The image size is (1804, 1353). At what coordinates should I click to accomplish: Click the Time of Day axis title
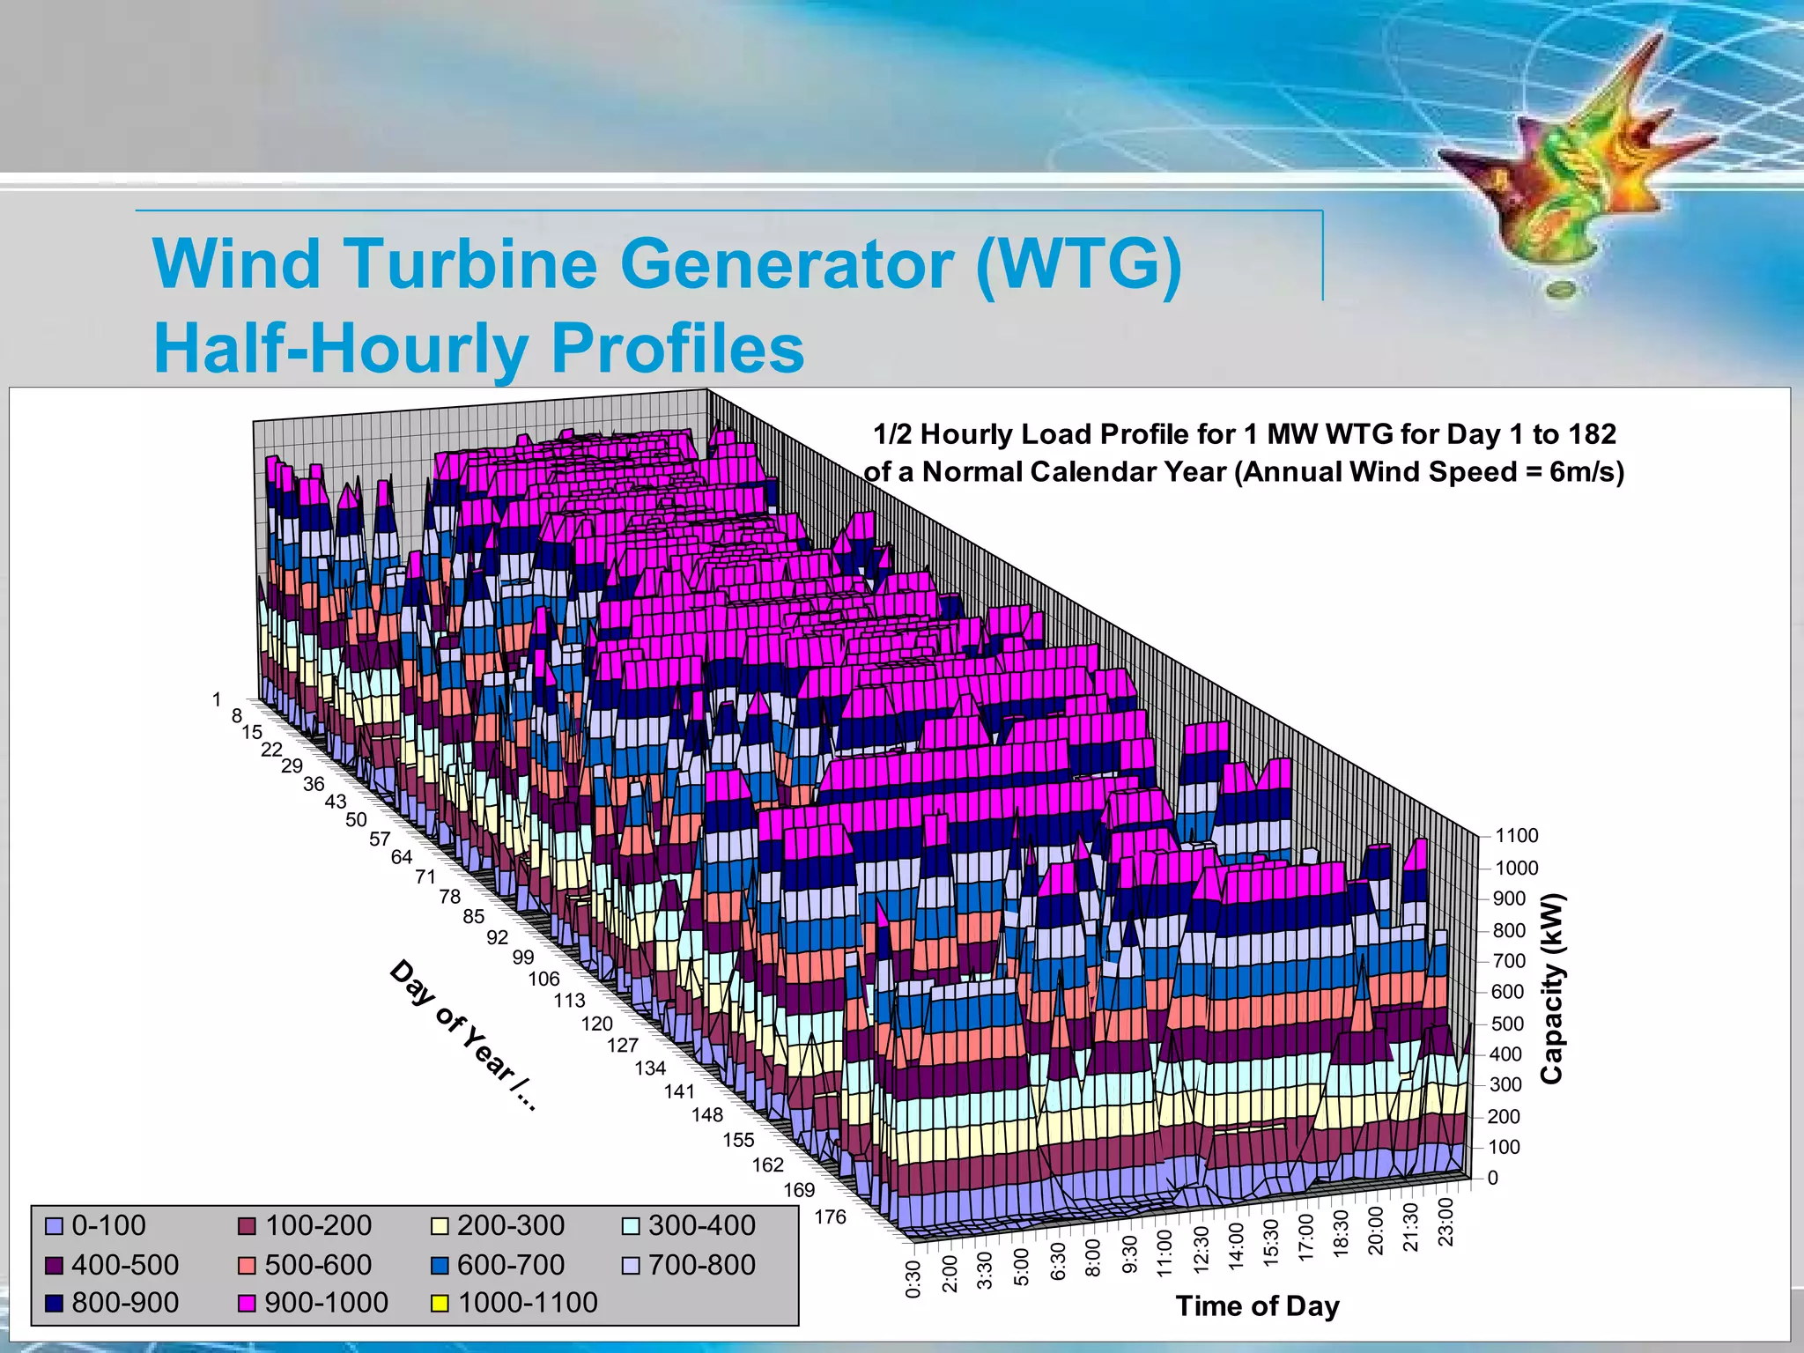pos(1257,1305)
